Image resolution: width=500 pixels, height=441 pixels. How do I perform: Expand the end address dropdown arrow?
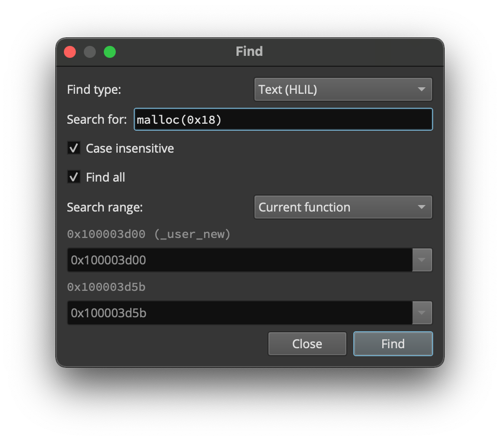[x=422, y=313]
